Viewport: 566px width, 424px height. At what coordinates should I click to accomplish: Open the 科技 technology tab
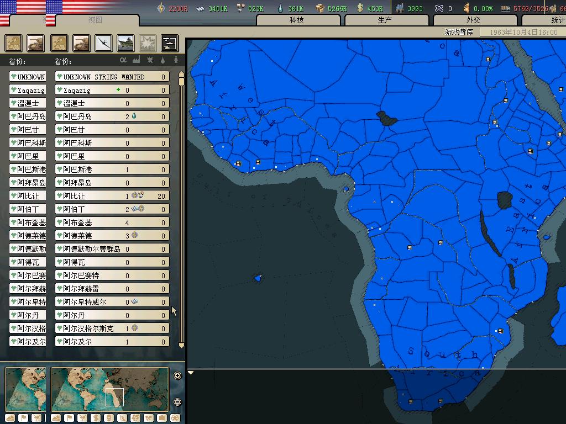pyautogui.click(x=298, y=20)
